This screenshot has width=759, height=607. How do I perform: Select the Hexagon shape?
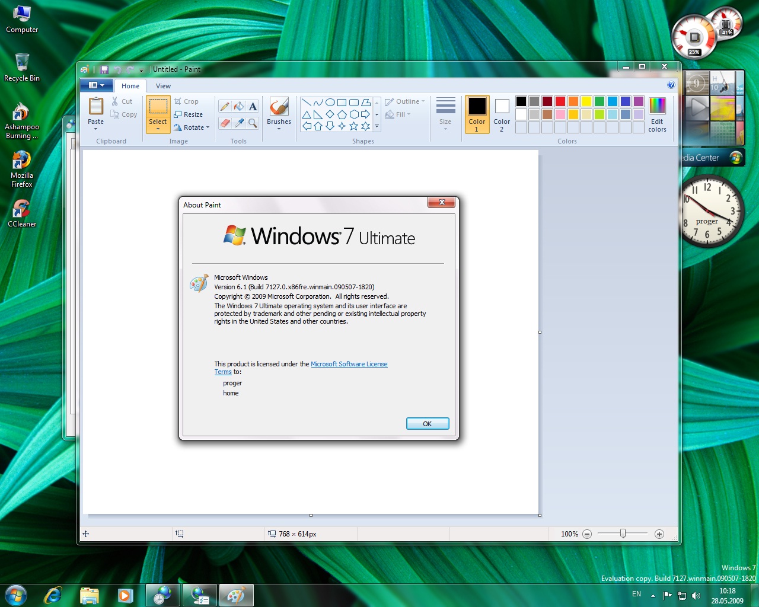[x=354, y=114]
